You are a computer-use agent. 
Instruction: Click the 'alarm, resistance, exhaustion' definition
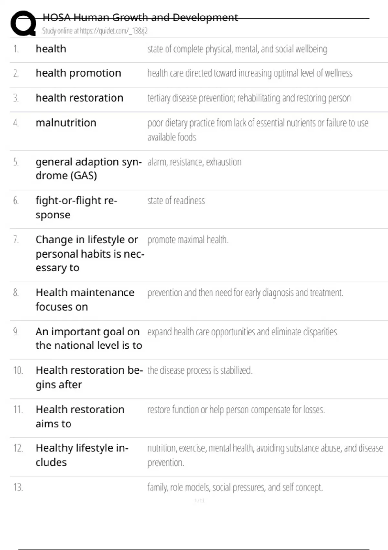point(194,162)
